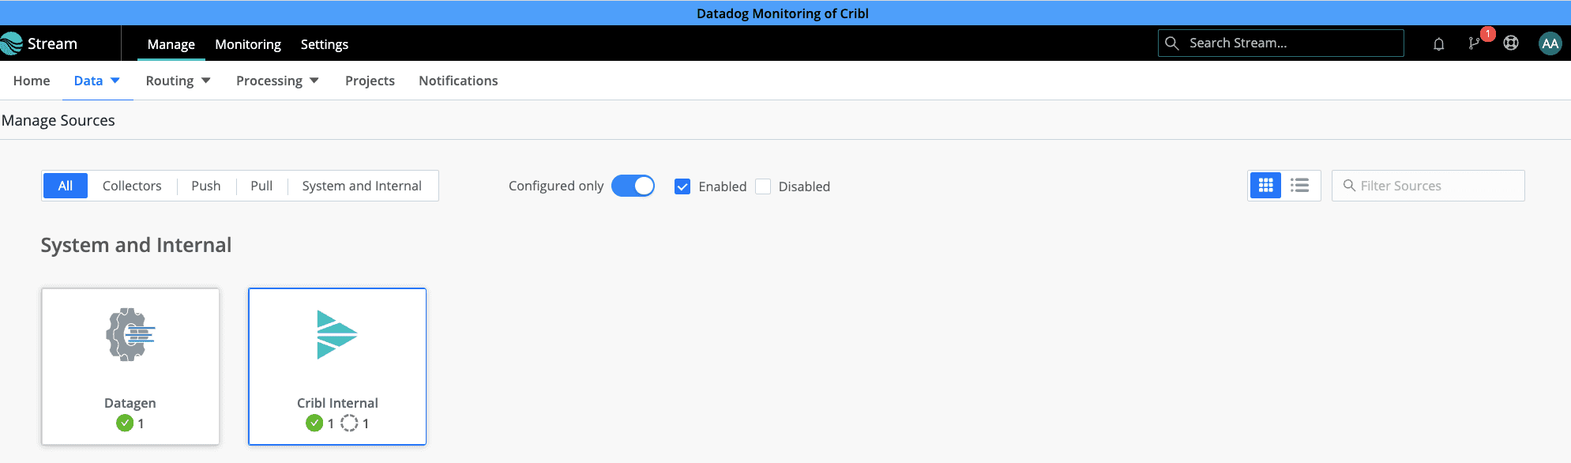
Task: Select the Collectors filter tab
Action: [132, 186]
